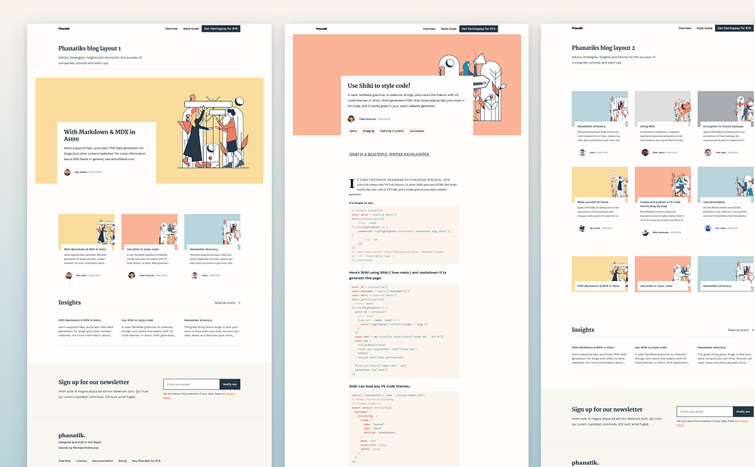The height and width of the screenshot is (467, 755).
Task: Click Get Hemingway button in right page header
Action: (x=735, y=28)
